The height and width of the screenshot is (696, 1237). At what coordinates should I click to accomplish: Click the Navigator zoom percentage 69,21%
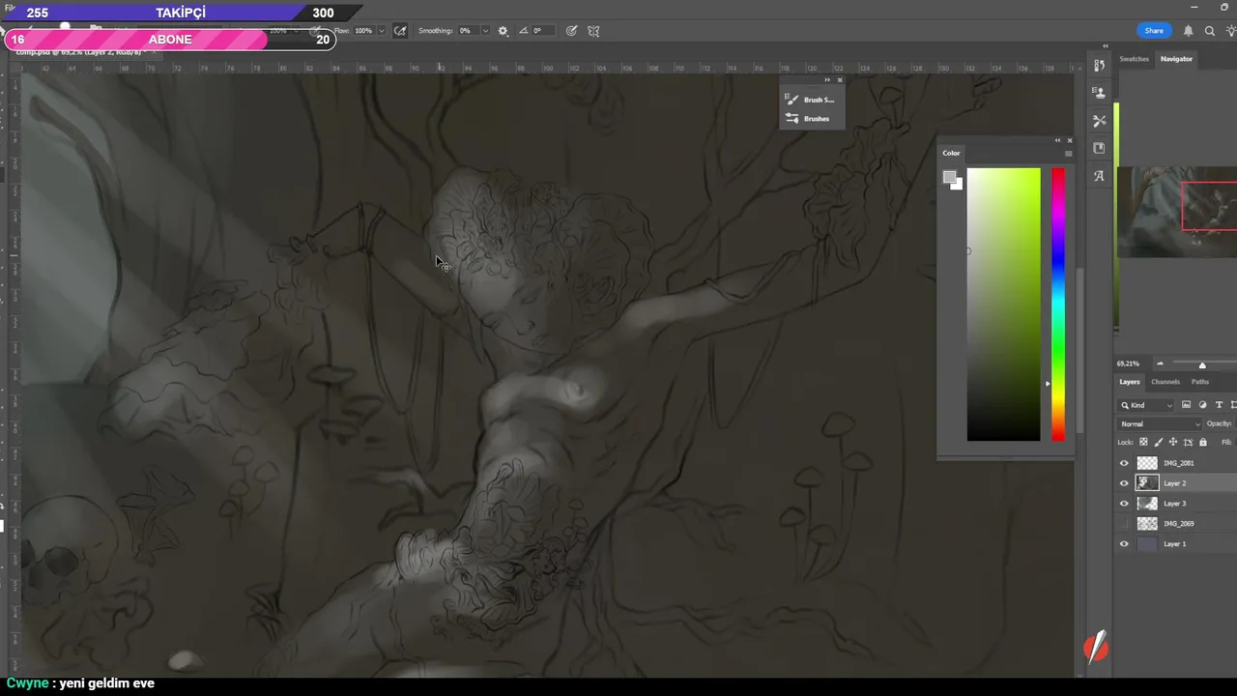tap(1128, 364)
